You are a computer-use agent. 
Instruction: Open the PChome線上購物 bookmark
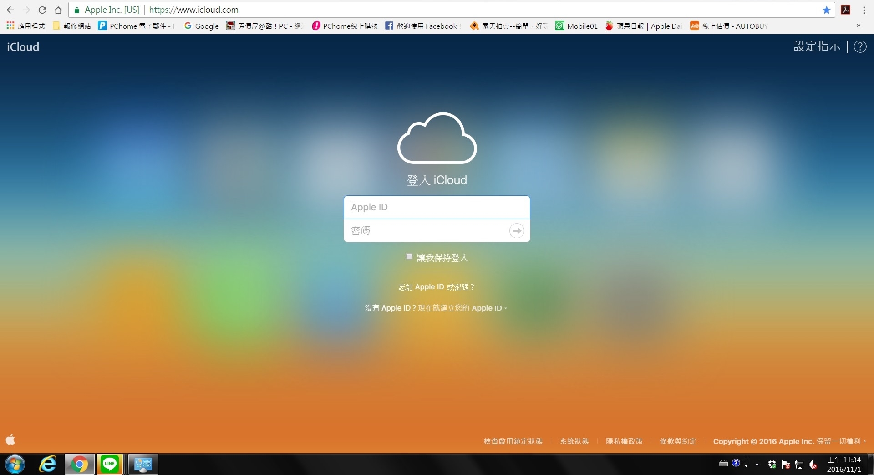click(x=345, y=26)
